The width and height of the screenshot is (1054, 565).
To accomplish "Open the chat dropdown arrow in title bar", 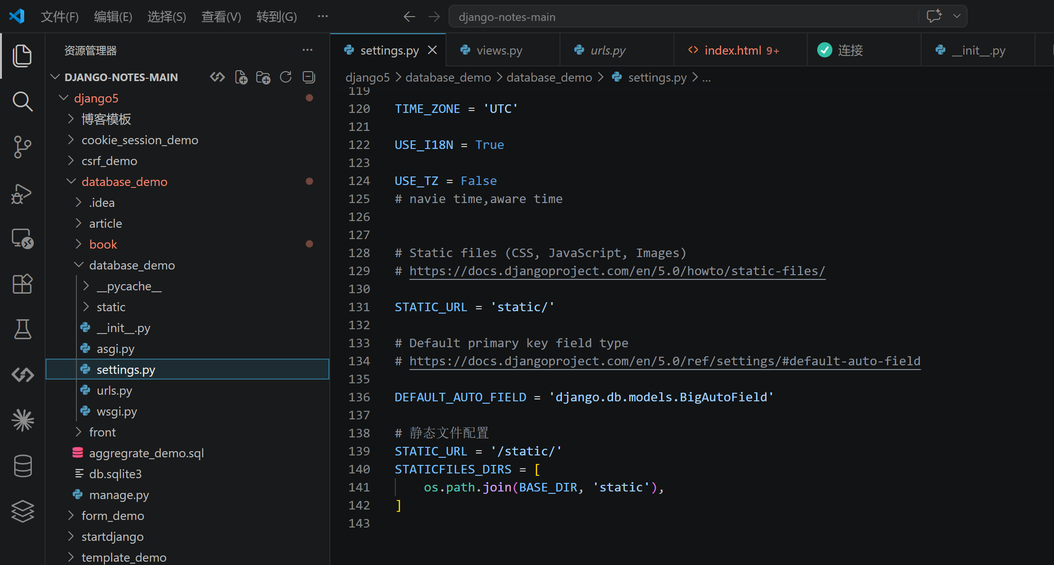I will coord(957,17).
